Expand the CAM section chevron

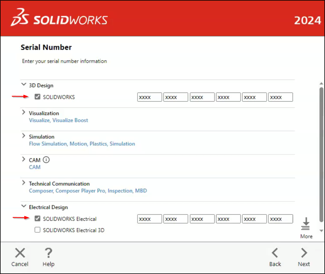coord(24,159)
